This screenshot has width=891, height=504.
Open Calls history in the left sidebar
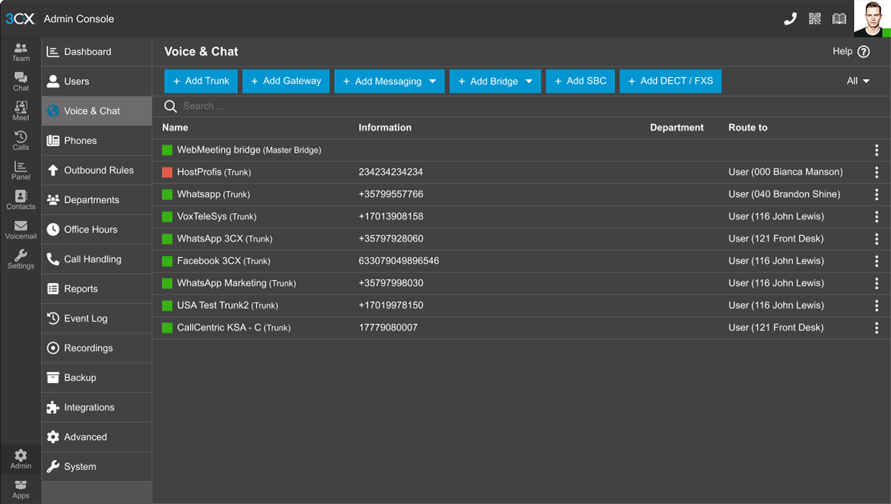coord(21,141)
